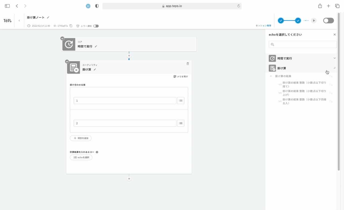
Task: Toggle the エラー通知 switch
Action: click(x=96, y=26)
